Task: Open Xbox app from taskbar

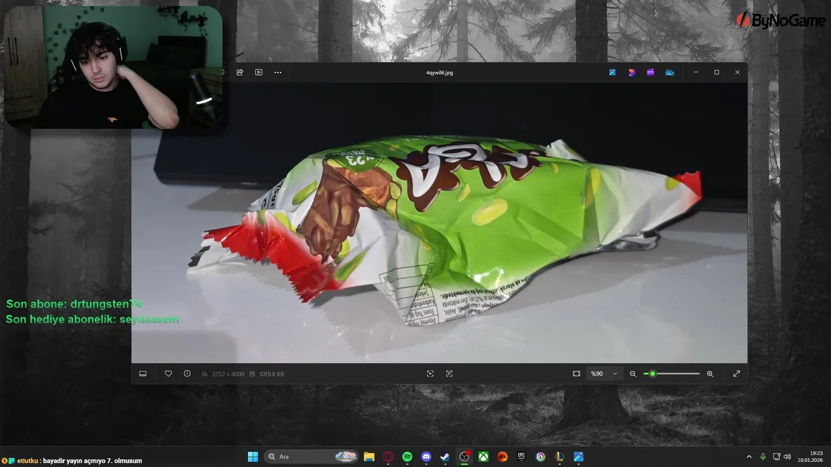Action: click(x=484, y=457)
